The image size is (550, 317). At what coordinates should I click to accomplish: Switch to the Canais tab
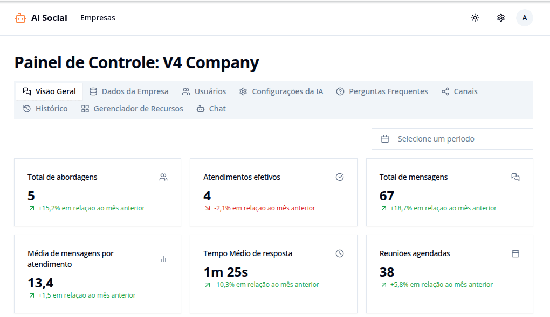(x=459, y=91)
